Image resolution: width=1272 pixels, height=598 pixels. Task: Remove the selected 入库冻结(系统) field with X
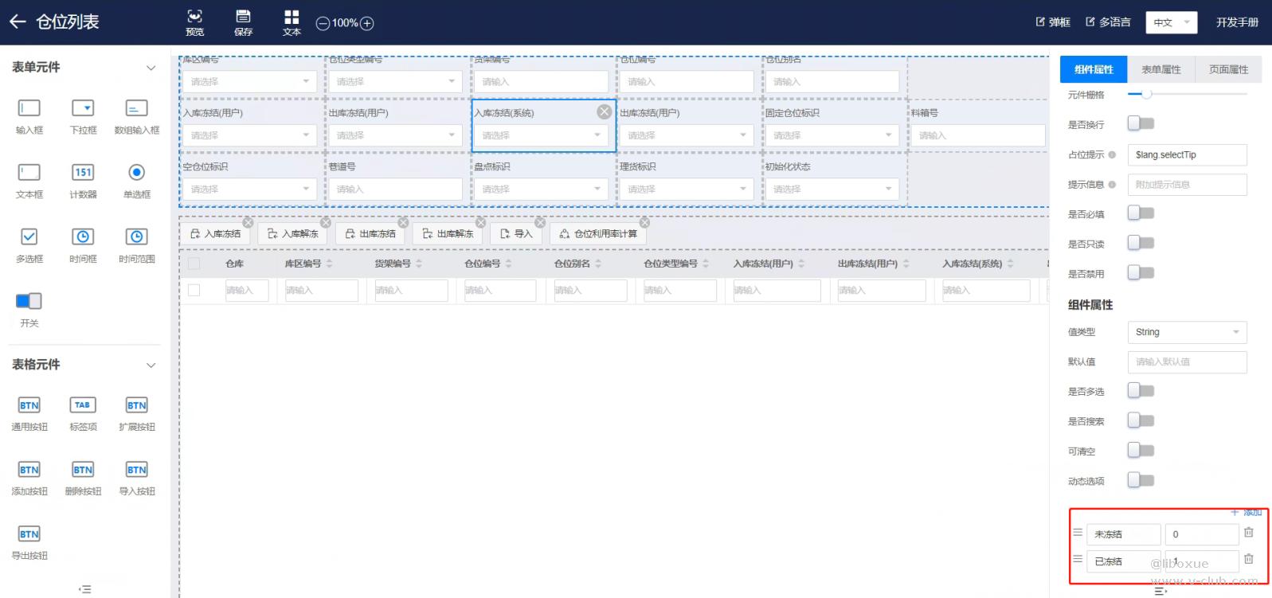[x=605, y=112]
